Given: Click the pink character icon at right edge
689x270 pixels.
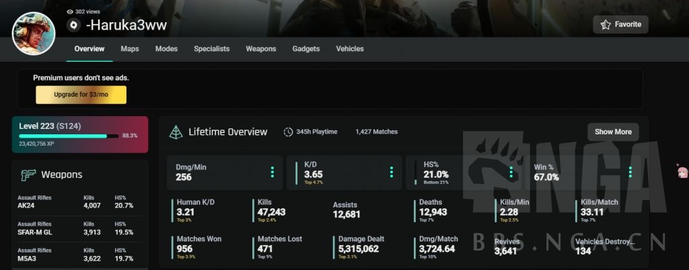Looking at the screenshot, I should pyautogui.click(x=682, y=171).
